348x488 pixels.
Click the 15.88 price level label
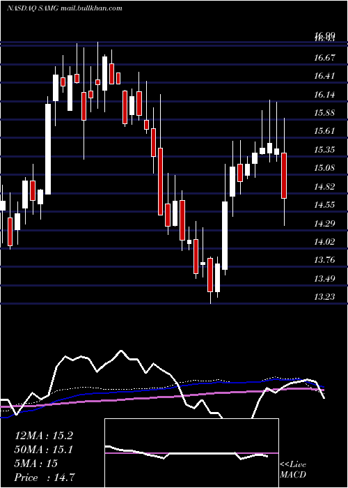(x=324, y=113)
